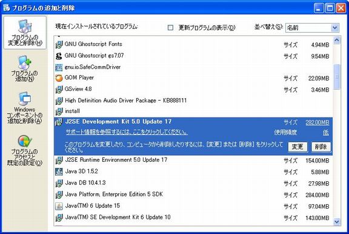Viewport: 349px width, 234px height.
Task: Minimize the プログラムの追加と削除 window
Action: click(319, 8)
